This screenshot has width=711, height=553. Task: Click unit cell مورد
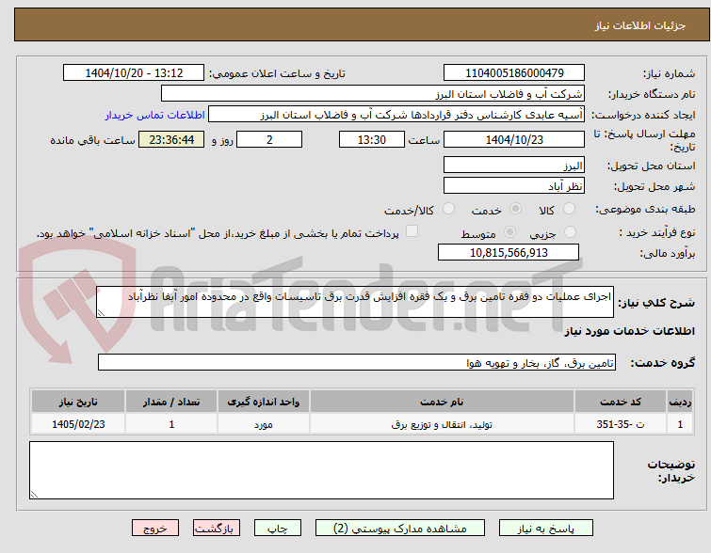(264, 424)
